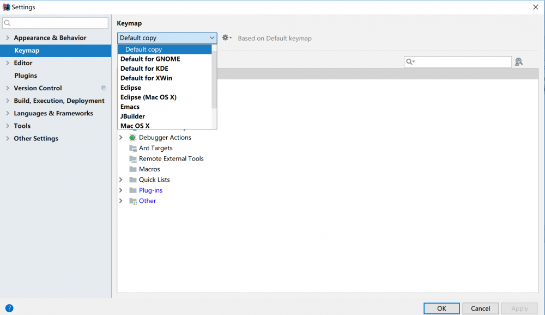Image resolution: width=545 pixels, height=315 pixels.
Task: Expand the Tools section arrow
Action: point(8,126)
